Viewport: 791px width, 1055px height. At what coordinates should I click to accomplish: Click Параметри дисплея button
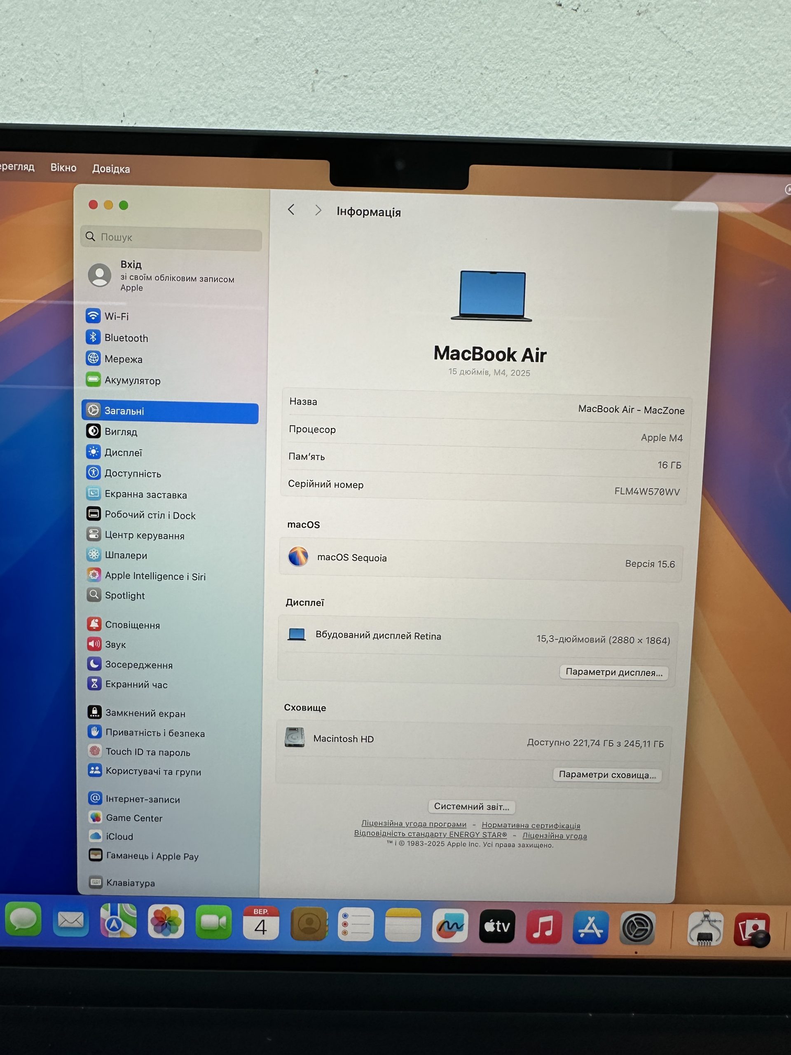coord(613,673)
